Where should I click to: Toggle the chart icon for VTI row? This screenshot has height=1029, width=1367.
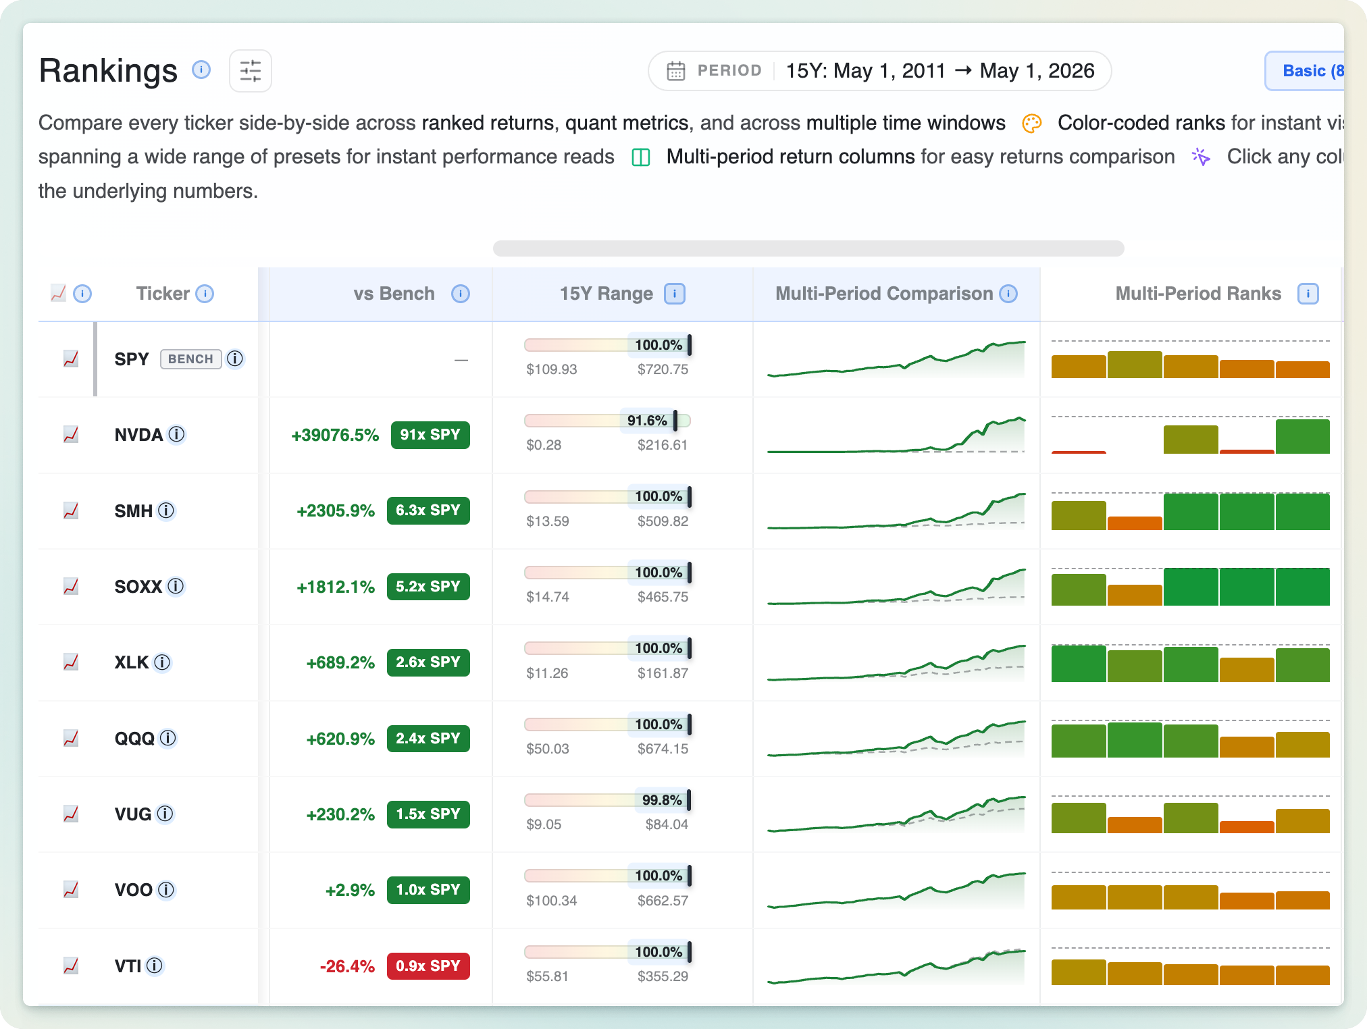coord(71,966)
